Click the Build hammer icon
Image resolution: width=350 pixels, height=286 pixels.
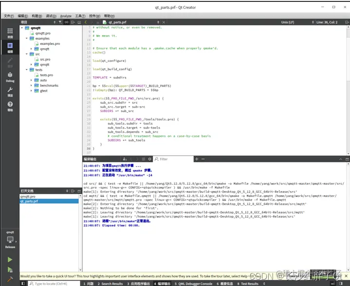click(x=10, y=279)
